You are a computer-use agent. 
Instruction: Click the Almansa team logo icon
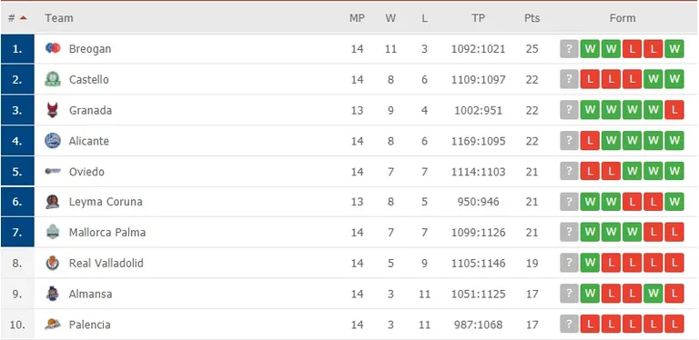(53, 294)
